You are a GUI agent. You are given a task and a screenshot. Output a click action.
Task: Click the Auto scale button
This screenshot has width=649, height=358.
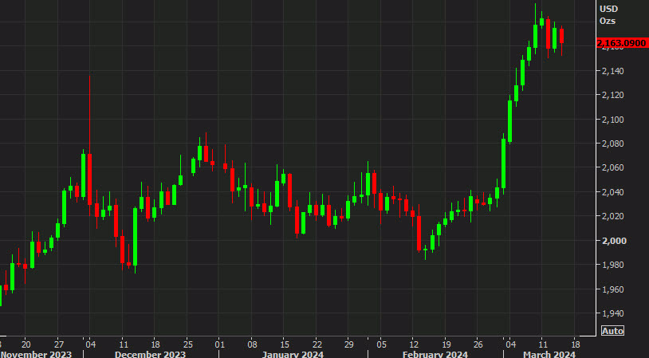click(x=612, y=331)
